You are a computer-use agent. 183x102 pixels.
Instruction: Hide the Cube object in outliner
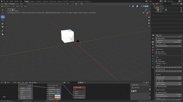181,12
